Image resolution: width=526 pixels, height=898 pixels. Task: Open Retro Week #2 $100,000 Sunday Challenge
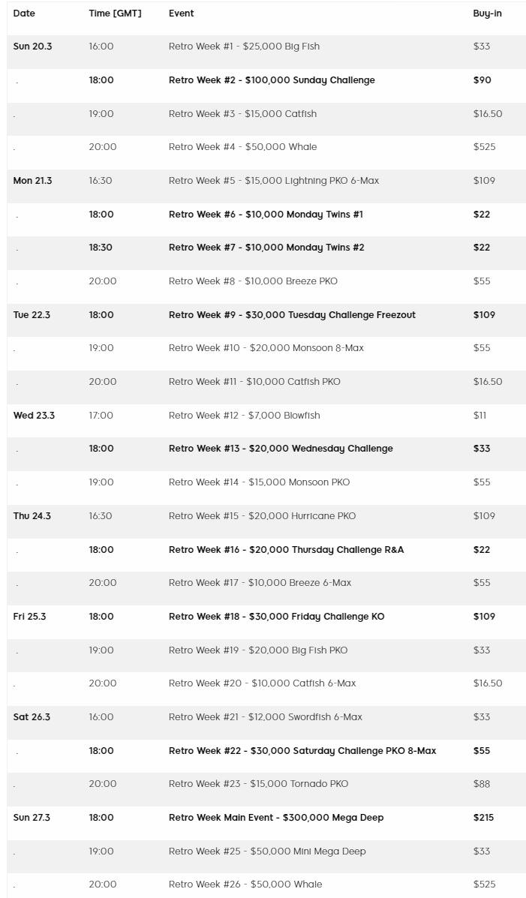272,80
